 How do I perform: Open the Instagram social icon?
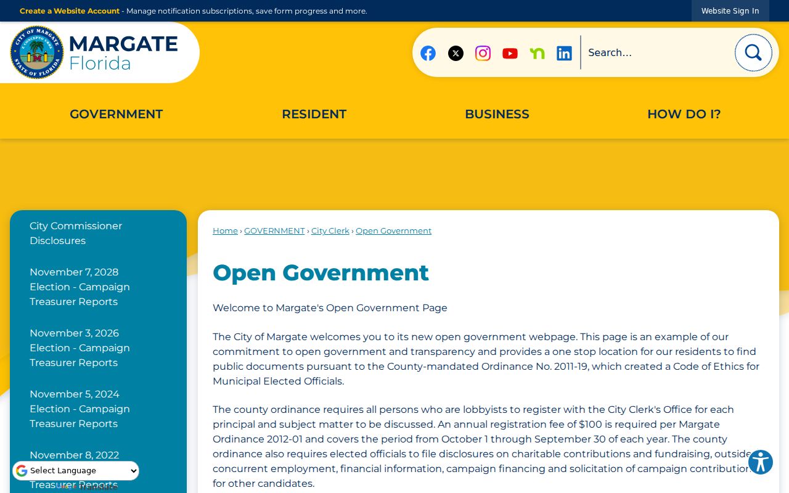click(483, 53)
